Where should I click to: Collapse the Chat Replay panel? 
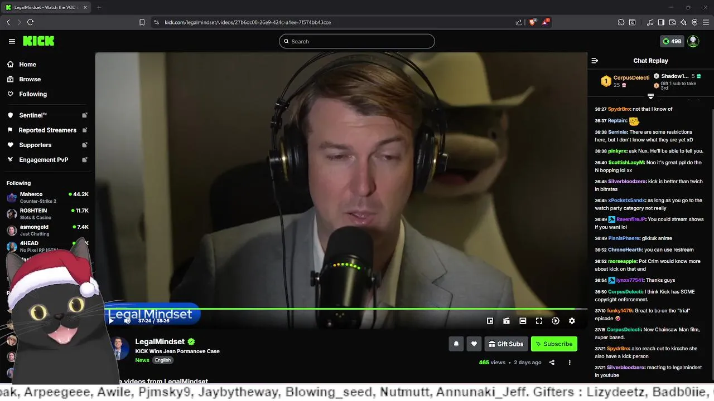point(595,61)
